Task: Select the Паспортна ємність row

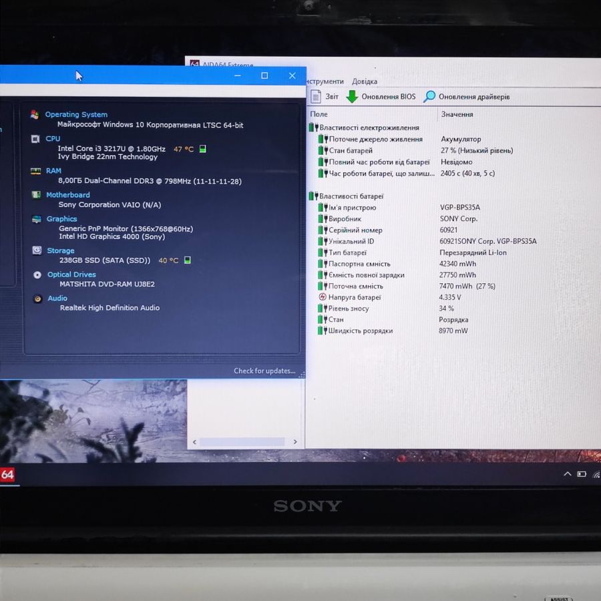Action: coord(397,264)
